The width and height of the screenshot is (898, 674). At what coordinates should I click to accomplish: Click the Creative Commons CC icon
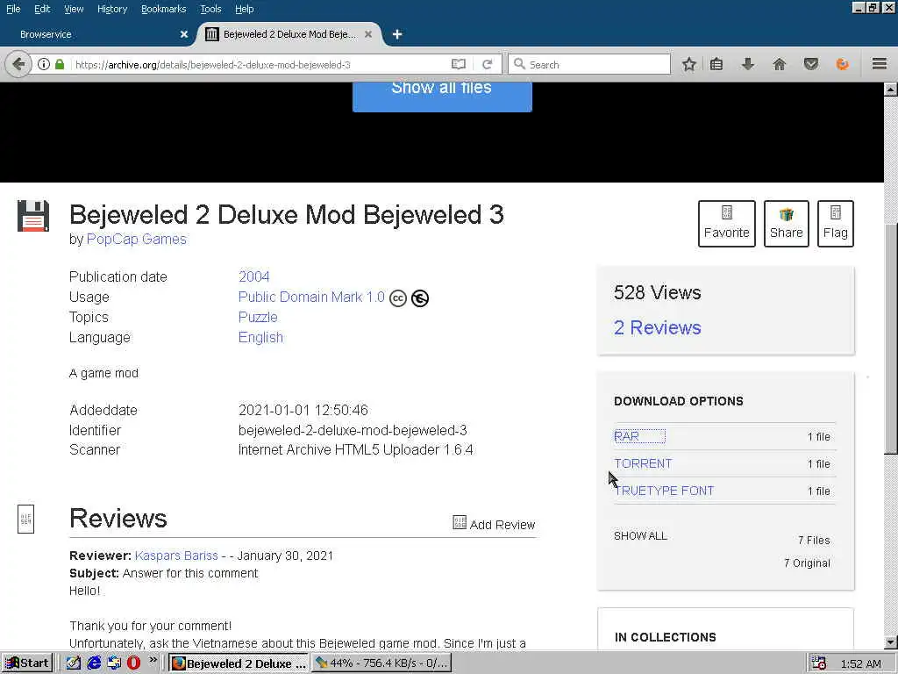click(x=398, y=298)
